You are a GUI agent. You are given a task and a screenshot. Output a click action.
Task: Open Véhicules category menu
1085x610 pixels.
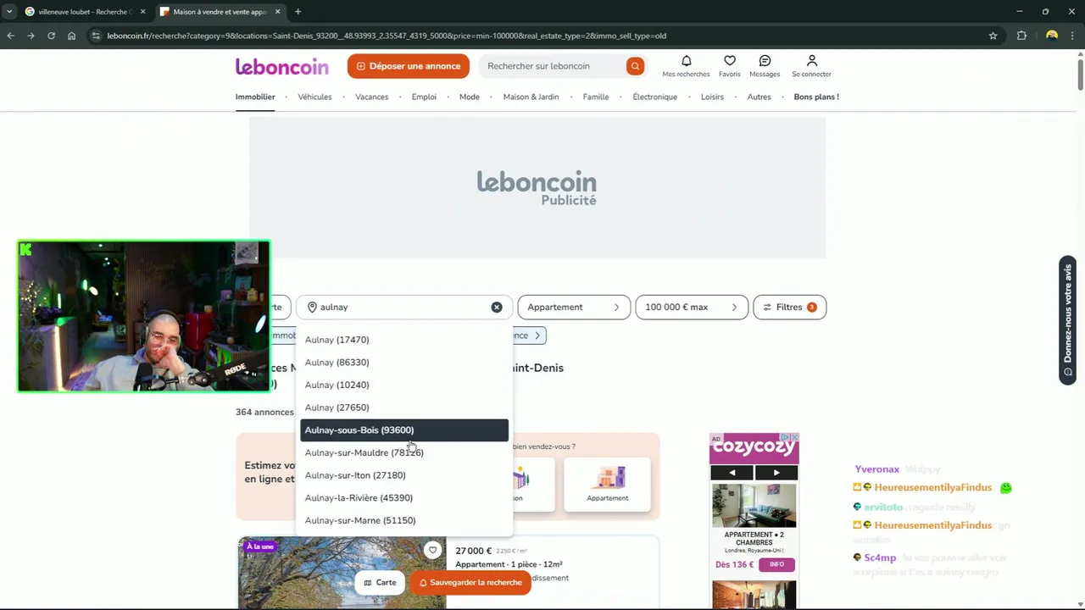tap(314, 97)
